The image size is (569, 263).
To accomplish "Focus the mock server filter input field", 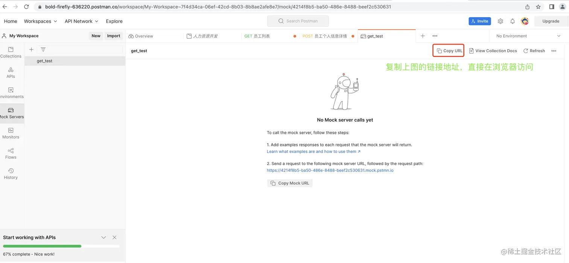I will (80, 50).
